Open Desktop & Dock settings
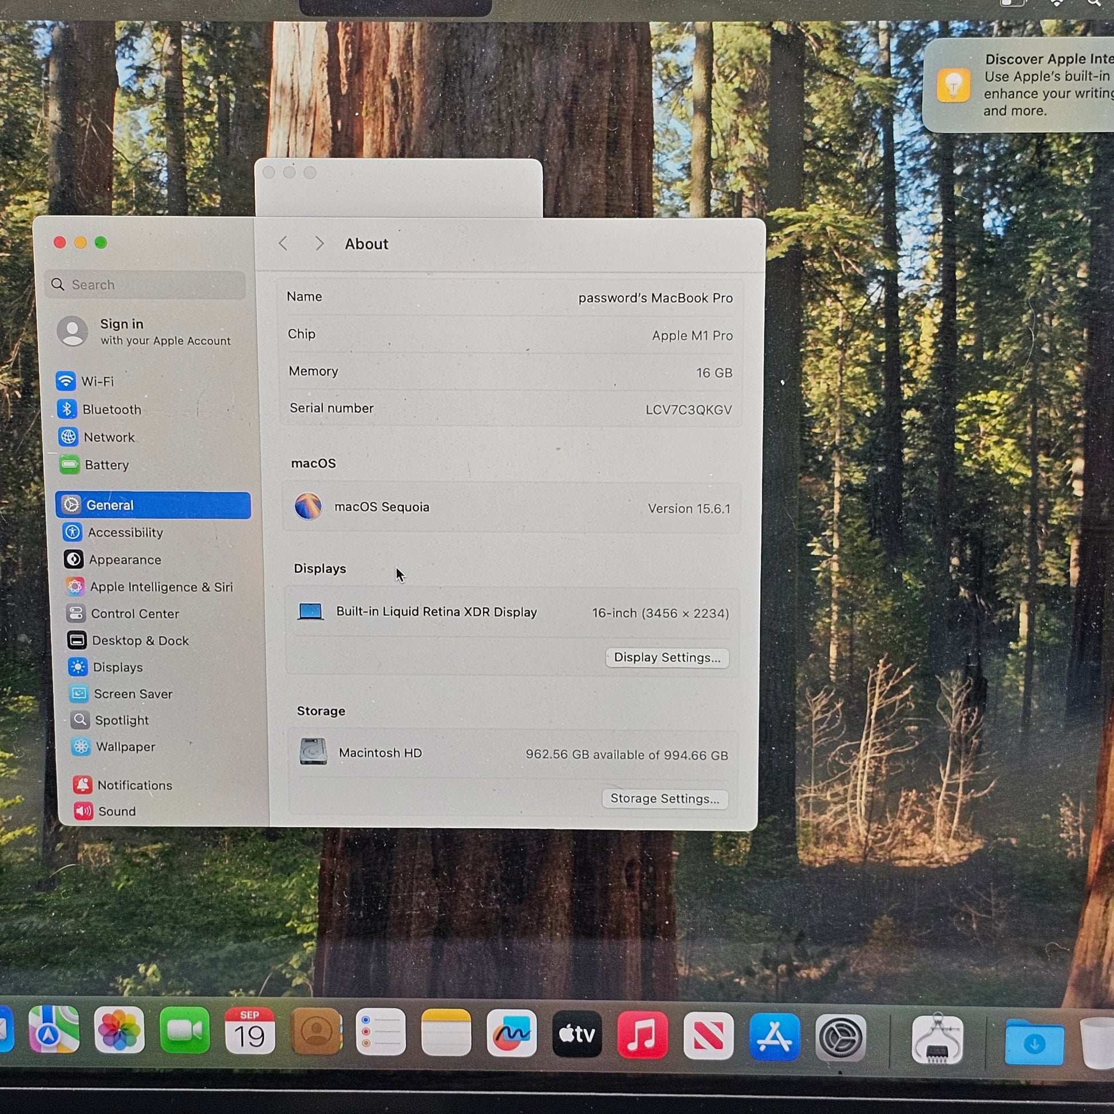Image resolution: width=1114 pixels, height=1114 pixels. (x=128, y=641)
